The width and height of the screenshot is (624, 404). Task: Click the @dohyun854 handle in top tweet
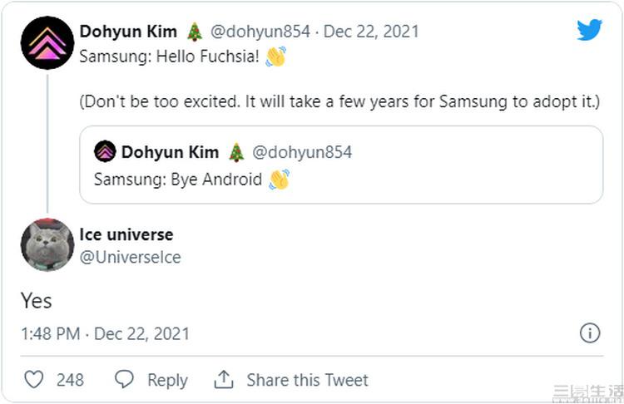pyautogui.click(x=260, y=32)
